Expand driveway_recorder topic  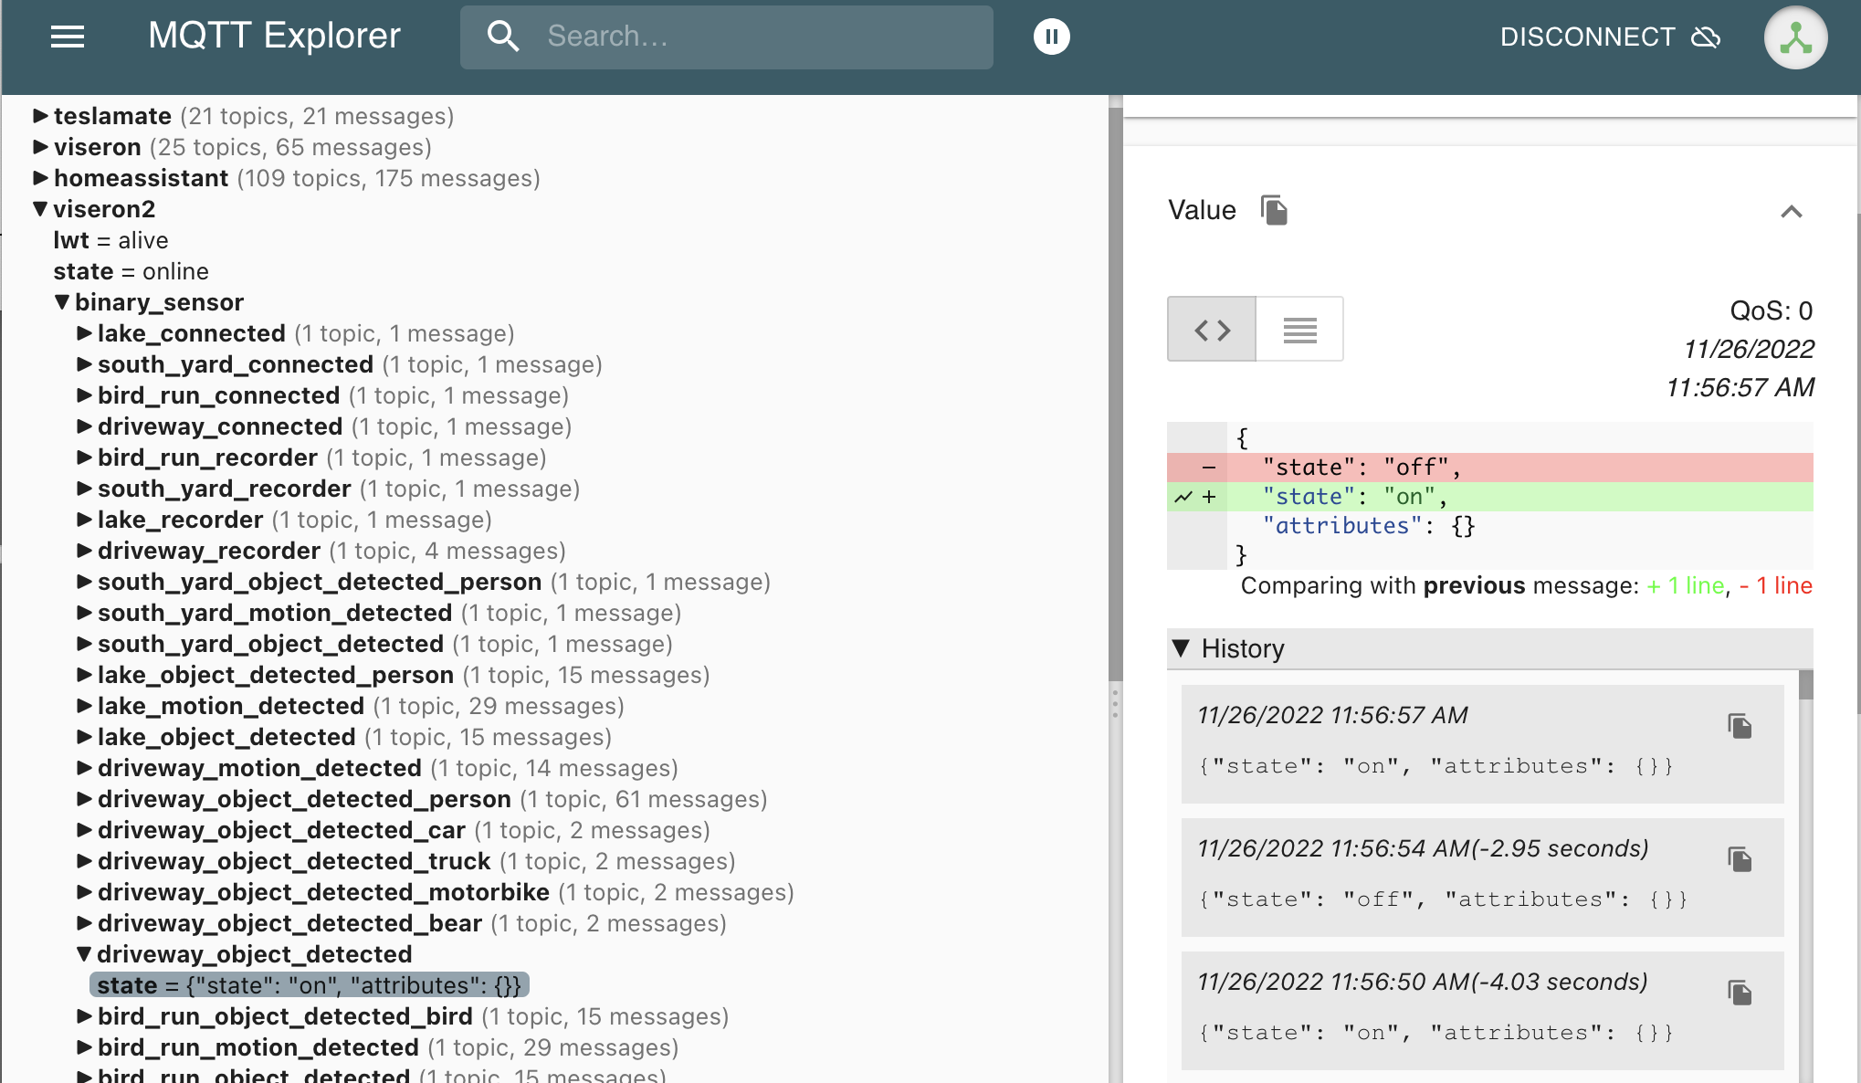click(84, 551)
